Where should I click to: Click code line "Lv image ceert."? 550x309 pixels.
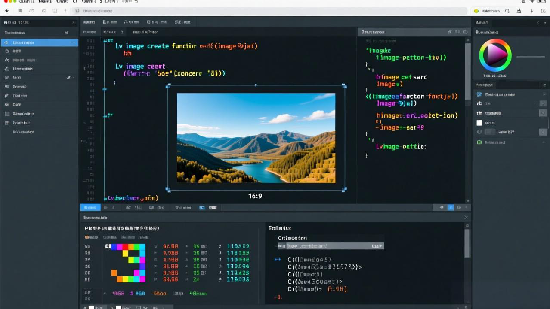click(141, 66)
